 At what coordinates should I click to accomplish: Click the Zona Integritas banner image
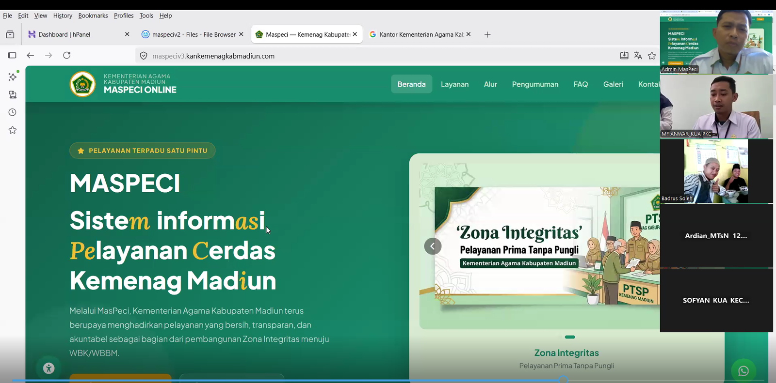547,247
